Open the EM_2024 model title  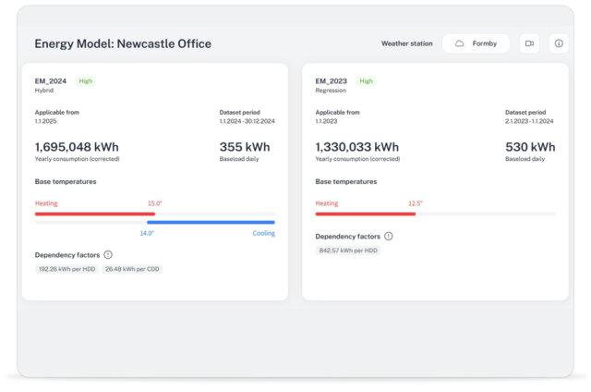coord(50,81)
